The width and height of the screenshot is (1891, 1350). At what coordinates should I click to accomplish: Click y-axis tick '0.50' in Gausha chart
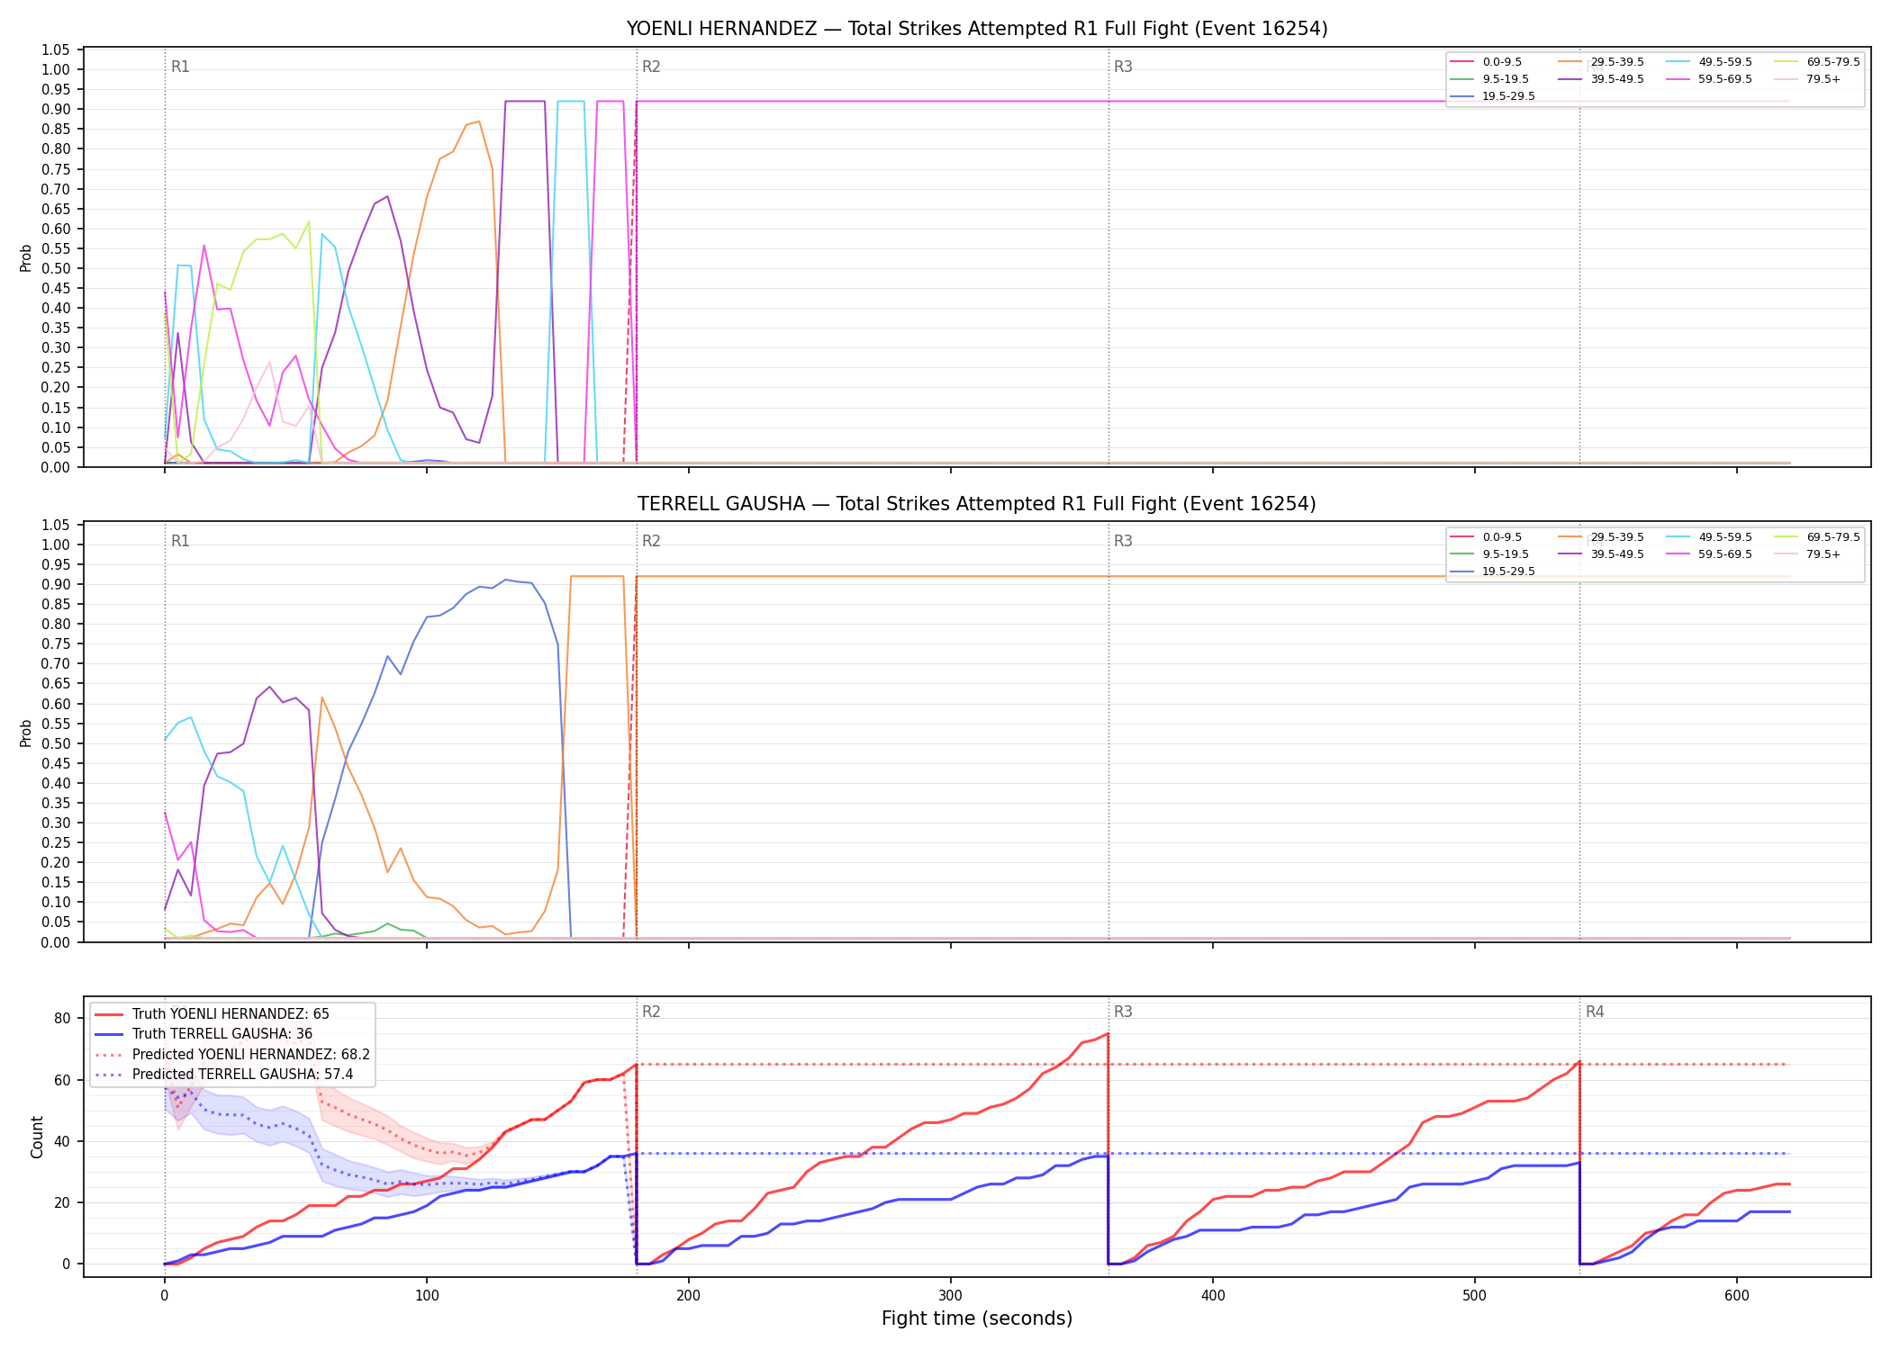click(56, 743)
